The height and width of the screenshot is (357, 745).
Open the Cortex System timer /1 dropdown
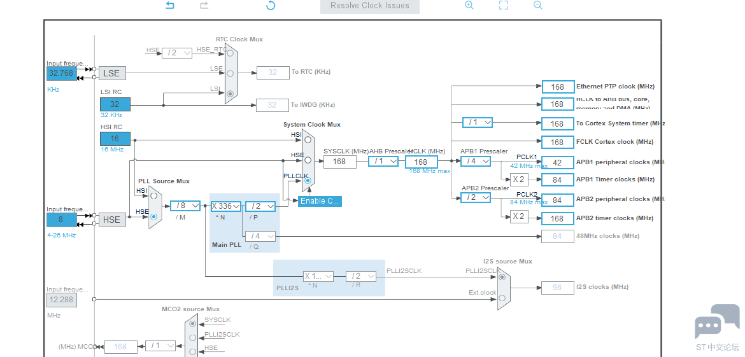pyautogui.click(x=478, y=122)
